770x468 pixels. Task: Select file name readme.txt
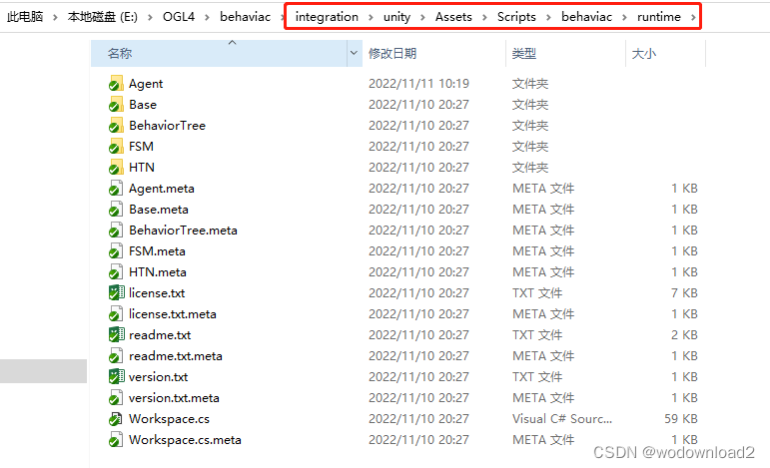pos(160,335)
